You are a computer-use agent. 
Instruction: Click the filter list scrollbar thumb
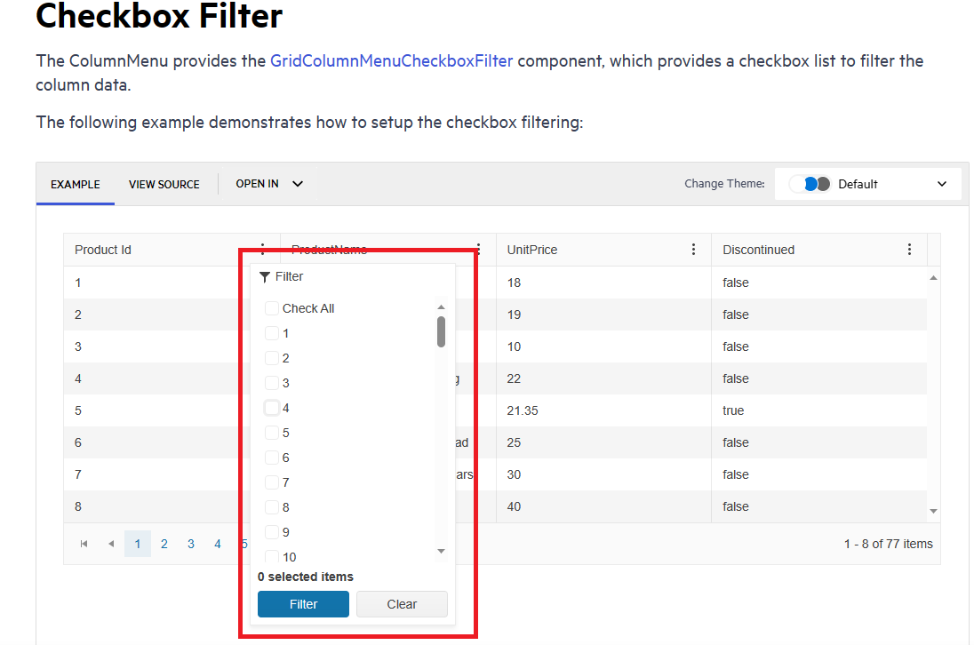tap(441, 331)
